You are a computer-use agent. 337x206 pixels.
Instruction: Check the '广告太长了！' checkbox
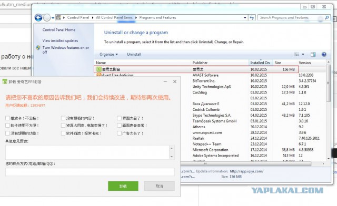[120, 133]
